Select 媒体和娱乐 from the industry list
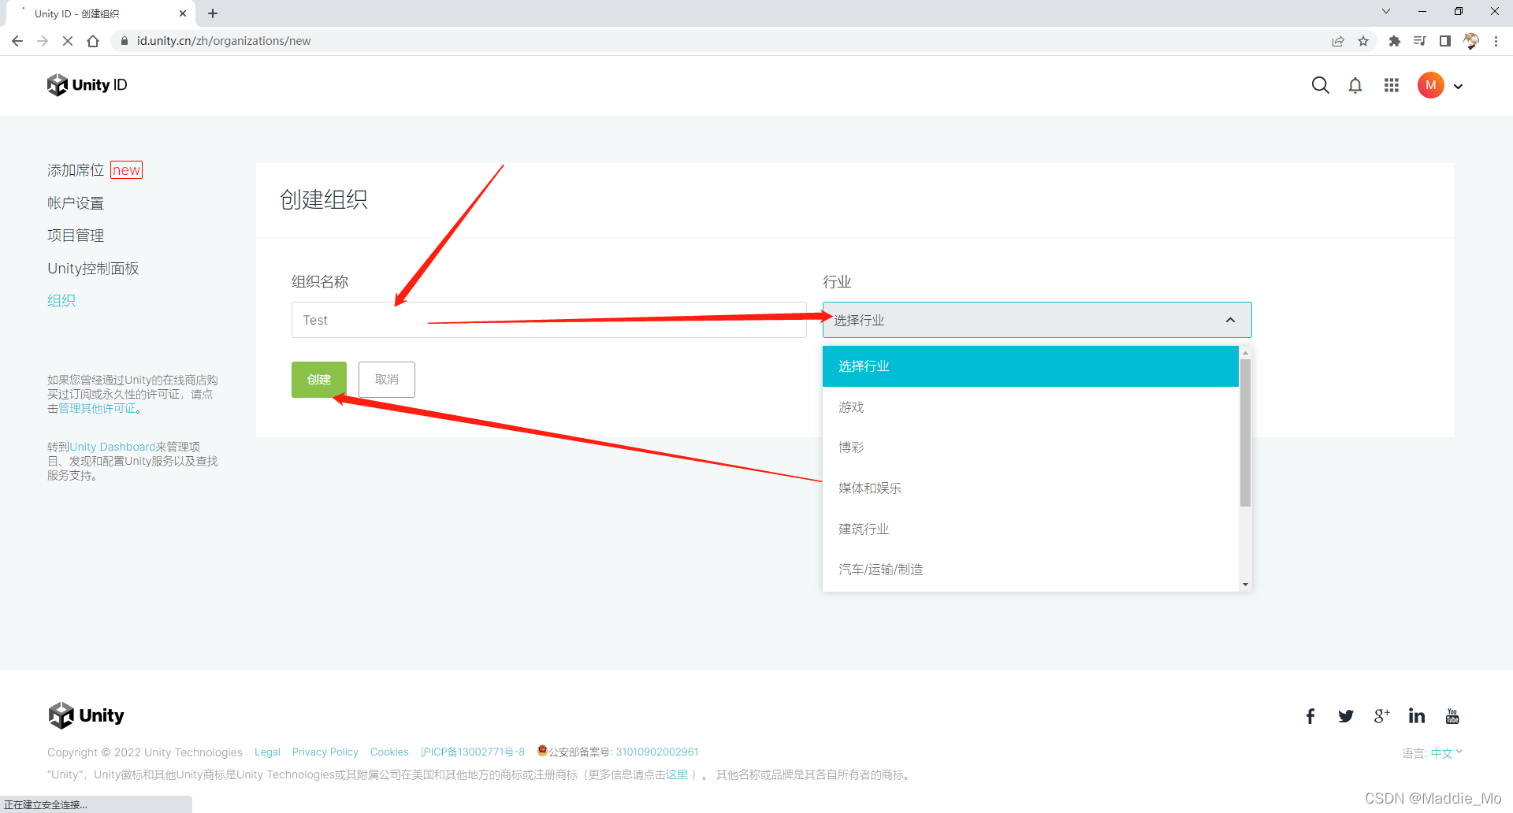Screen dimensions: 1513x813 coord(1031,488)
